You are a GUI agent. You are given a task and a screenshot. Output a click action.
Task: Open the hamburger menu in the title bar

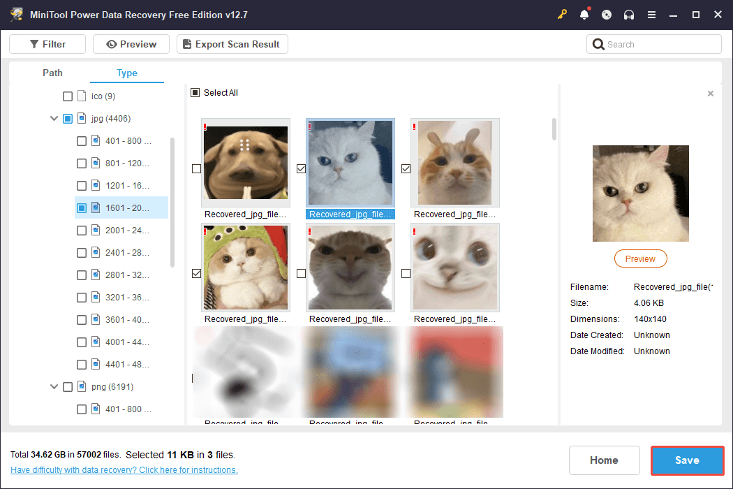pyautogui.click(x=651, y=14)
